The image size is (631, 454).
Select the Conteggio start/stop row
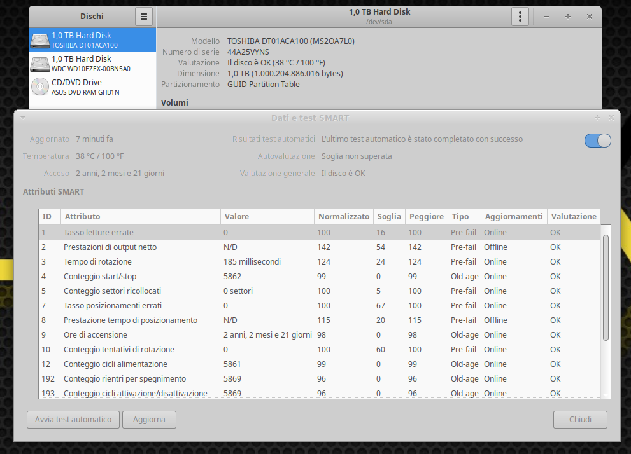[320, 277]
